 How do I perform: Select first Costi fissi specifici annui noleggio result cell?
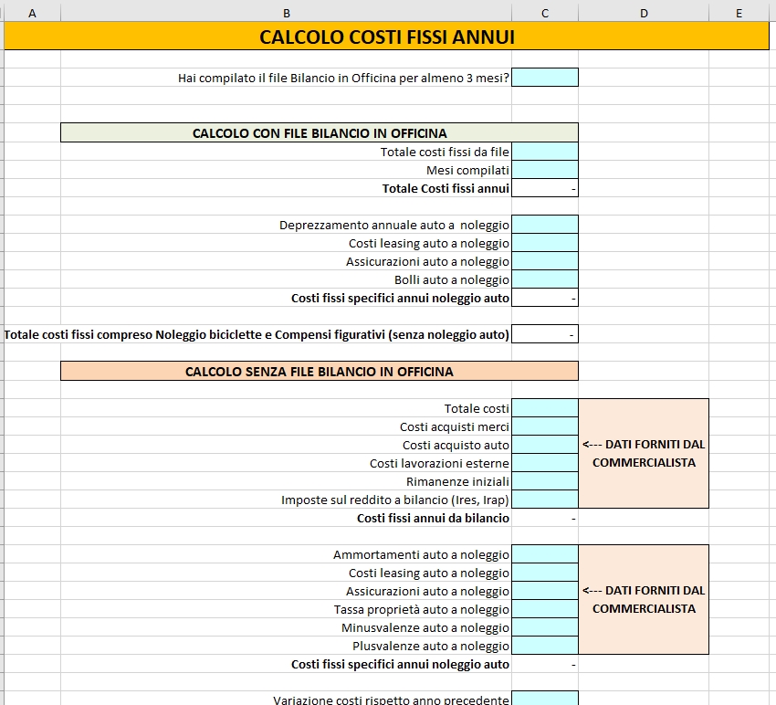coord(545,298)
